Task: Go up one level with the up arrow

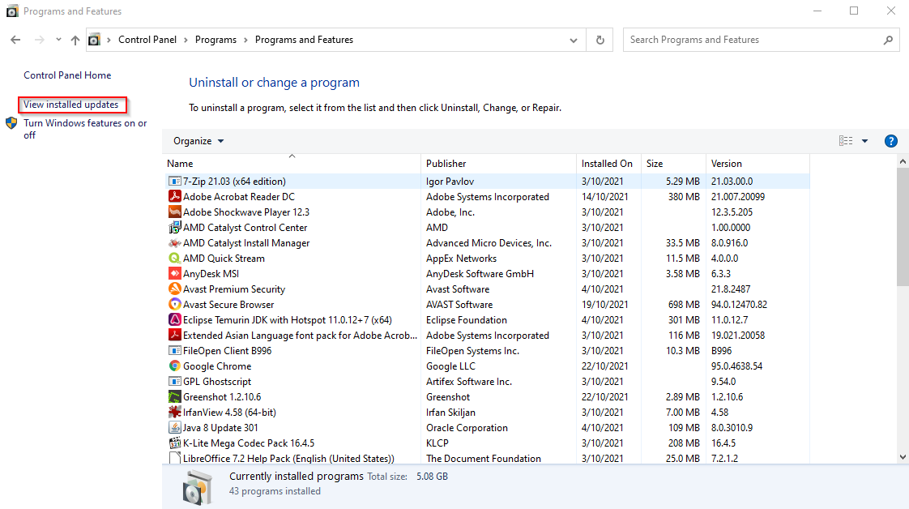Action: click(x=75, y=40)
